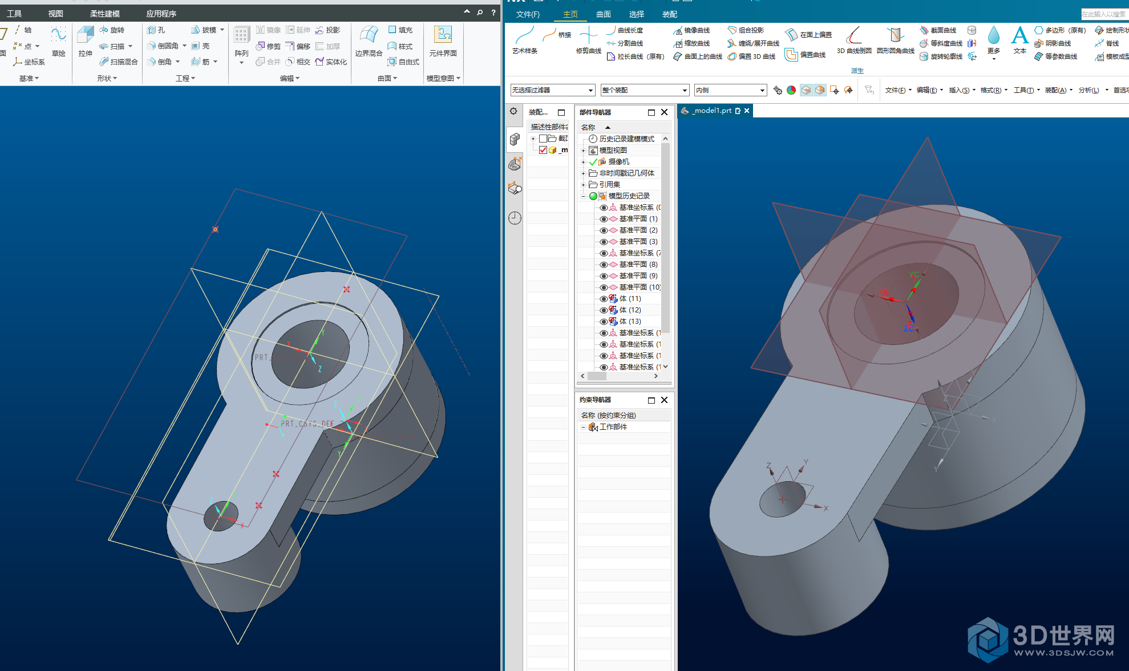Close the _model1.prt document tab
The image size is (1129, 671).
click(747, 111)
